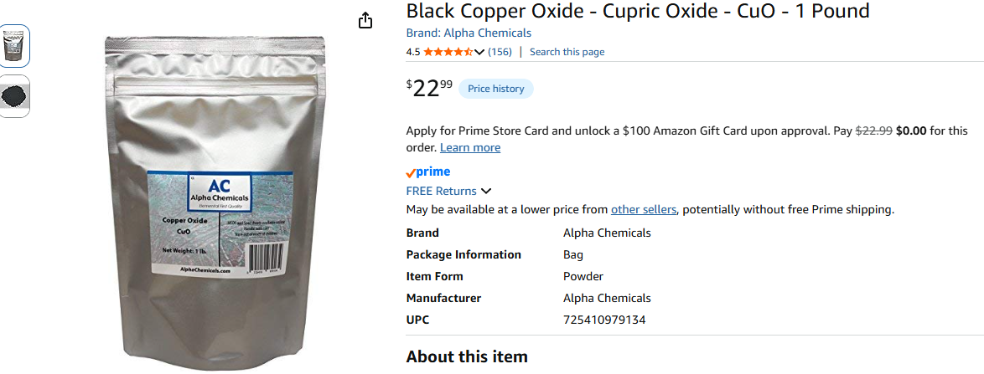Click the $22.99 price
This screenshot has width=984, height=374.
[x=429, y=88]
